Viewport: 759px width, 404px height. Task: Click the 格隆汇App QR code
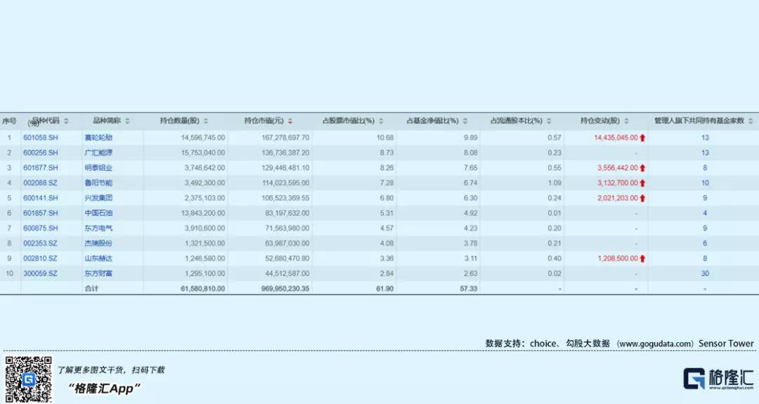pyautogui.click(x=29, y=379)
